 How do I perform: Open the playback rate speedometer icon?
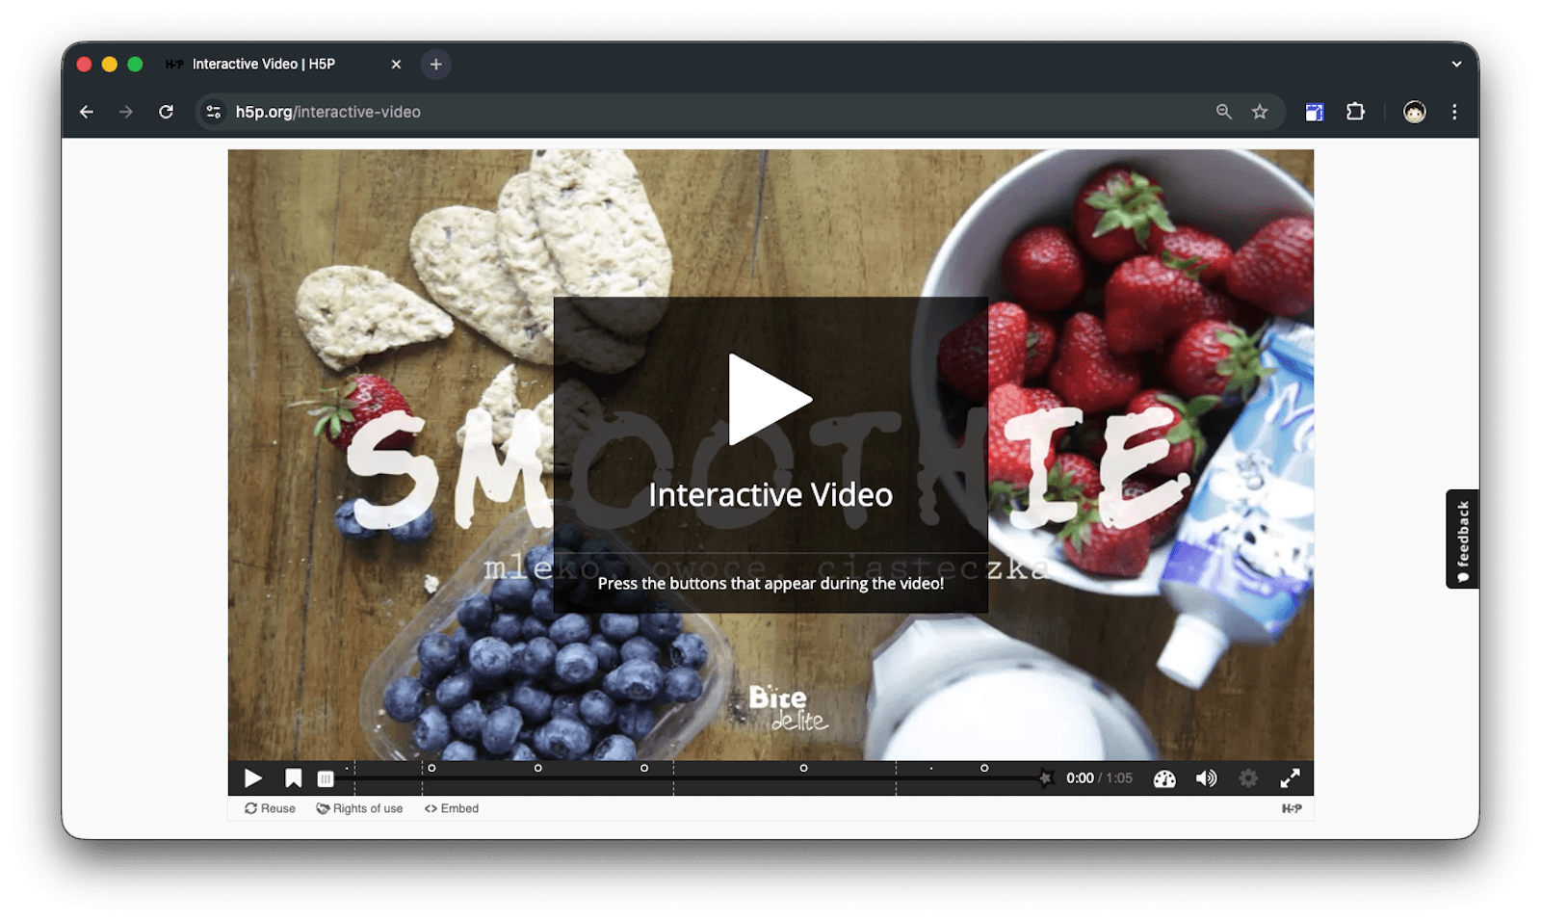(1164, 778)
